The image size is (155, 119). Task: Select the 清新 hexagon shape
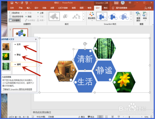(85, 60)
